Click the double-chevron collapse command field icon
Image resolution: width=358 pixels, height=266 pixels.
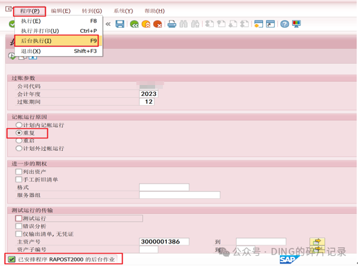pos(108,24)
